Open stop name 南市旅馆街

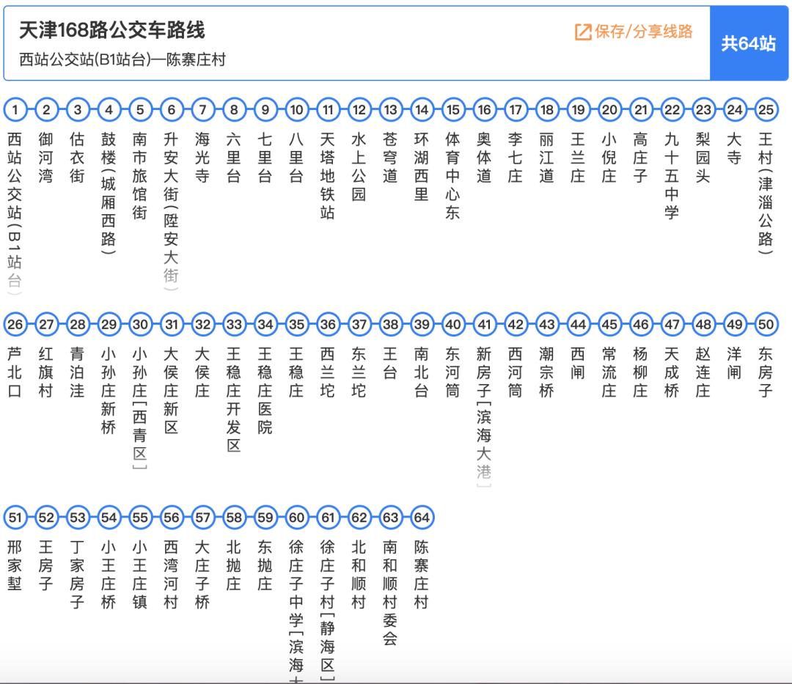click(140, 176)
